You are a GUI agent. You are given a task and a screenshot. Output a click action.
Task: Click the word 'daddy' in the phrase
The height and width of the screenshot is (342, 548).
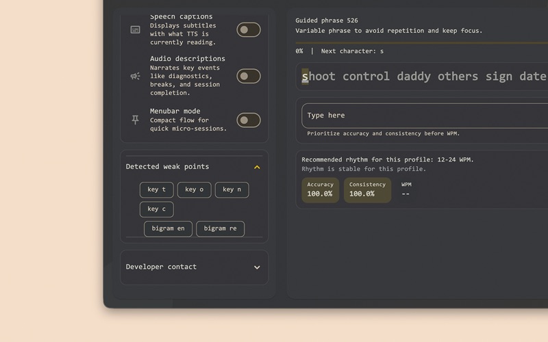pos(414,77)
